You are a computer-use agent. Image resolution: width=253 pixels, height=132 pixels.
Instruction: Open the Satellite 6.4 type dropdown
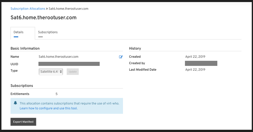coord(51,72)
